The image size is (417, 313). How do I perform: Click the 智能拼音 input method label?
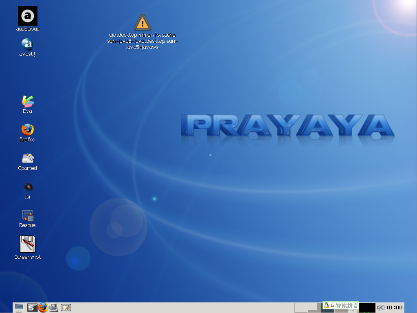347,306
